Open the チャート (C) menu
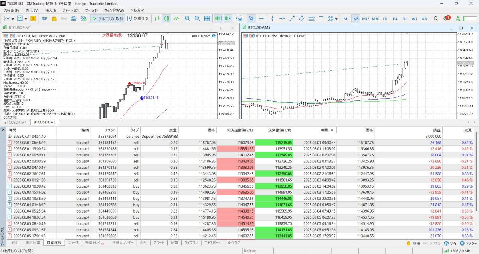 [x=71, y=10]
